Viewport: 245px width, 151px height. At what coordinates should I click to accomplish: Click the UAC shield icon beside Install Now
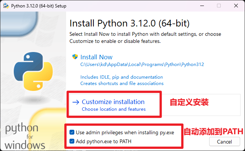(x=75, y=57)
